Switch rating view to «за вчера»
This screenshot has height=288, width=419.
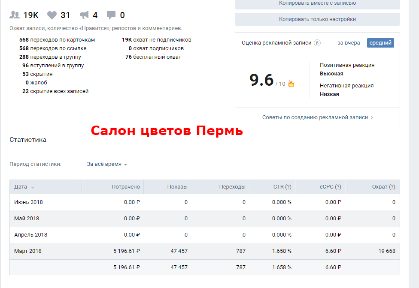click(x=349, y=43)
